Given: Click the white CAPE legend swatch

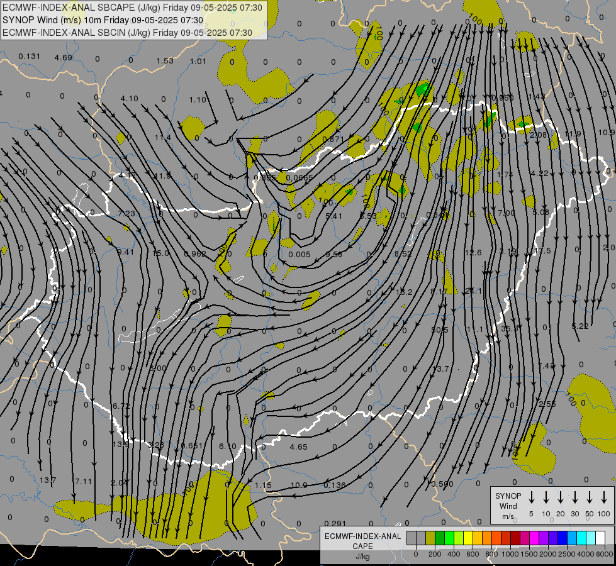Looking at the screenshot, I should (600, 538).
